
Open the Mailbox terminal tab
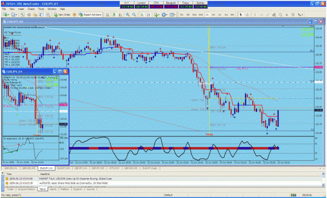(65, 189)
